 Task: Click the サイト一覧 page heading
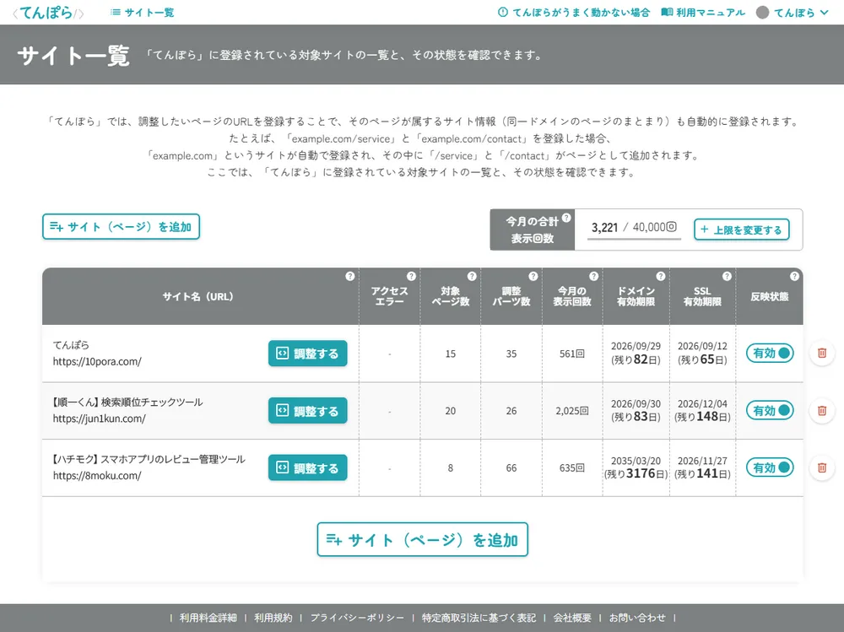tap(73, 55)
